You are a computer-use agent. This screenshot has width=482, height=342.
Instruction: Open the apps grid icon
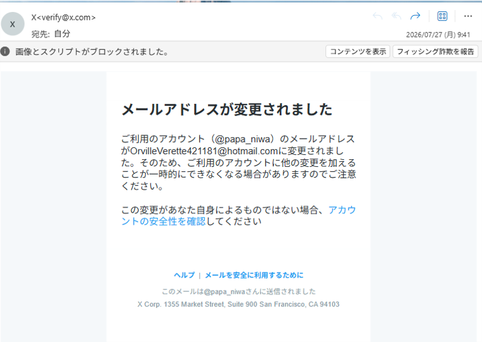pos(442,16)
